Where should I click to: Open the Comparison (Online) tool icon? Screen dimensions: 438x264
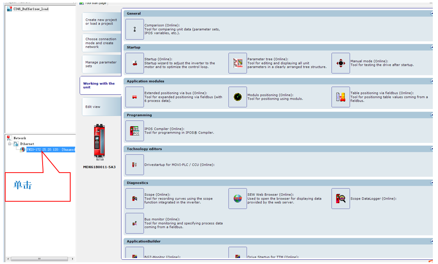(x=135, y=29)
